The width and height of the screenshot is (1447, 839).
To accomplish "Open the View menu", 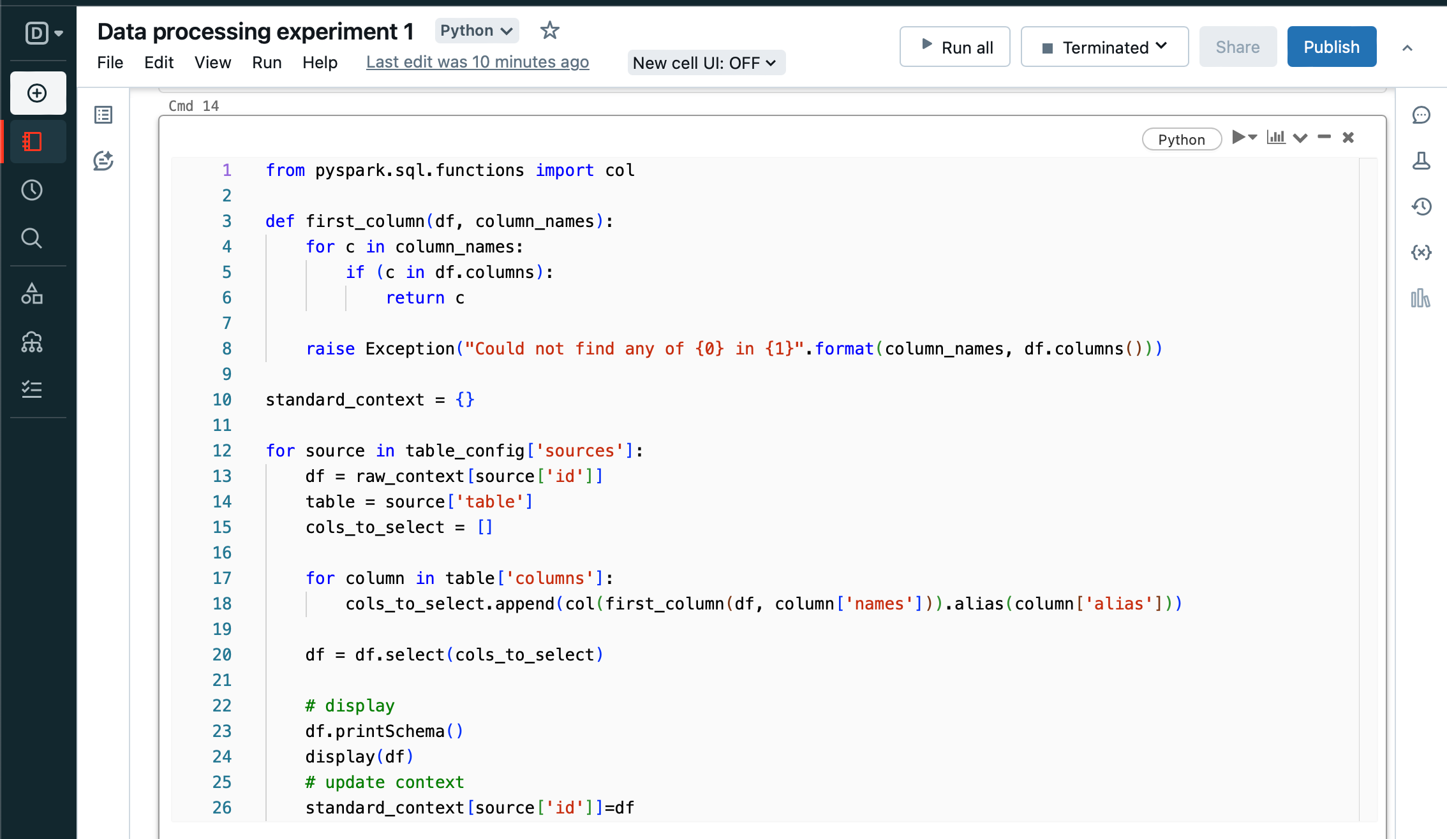I will 212,62.
